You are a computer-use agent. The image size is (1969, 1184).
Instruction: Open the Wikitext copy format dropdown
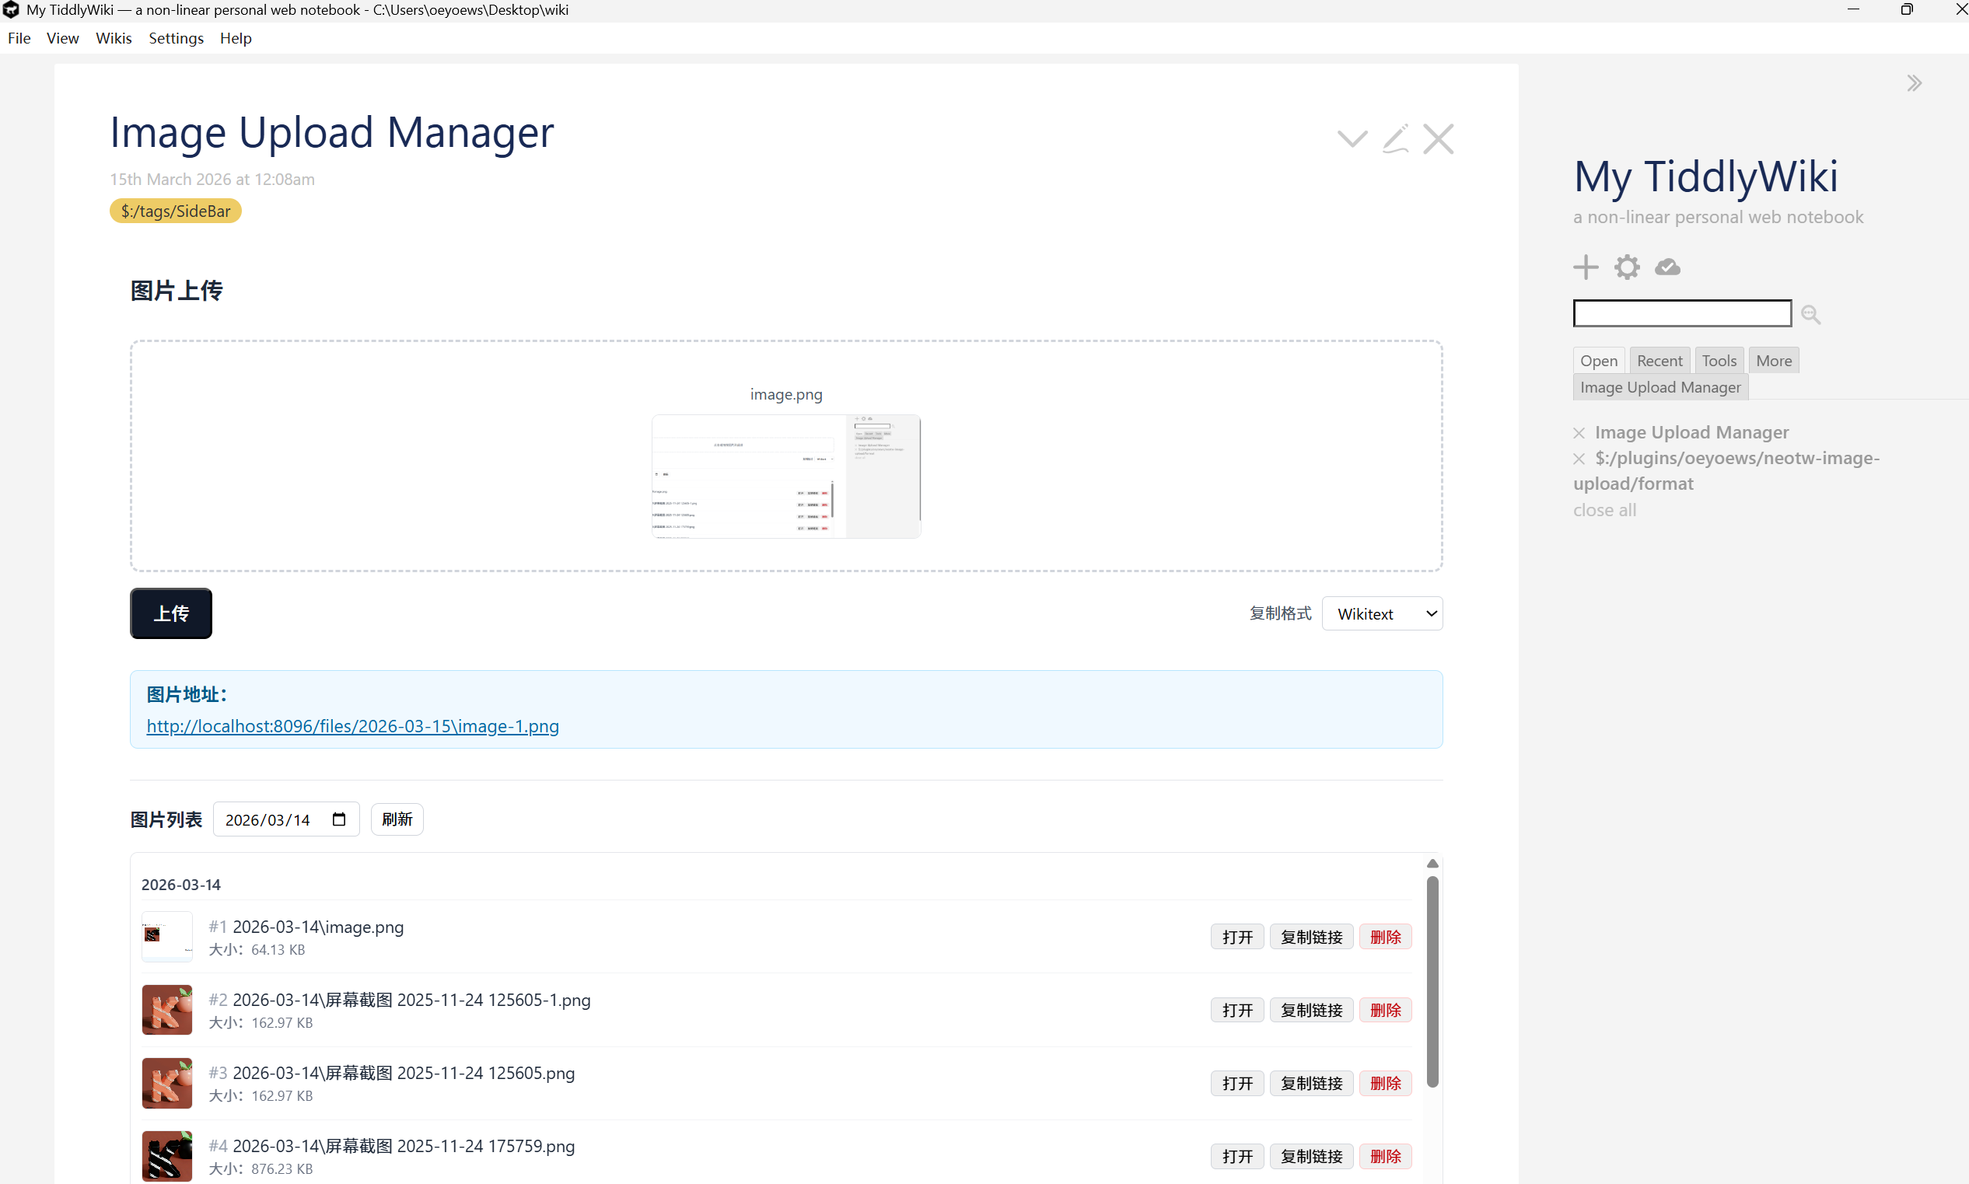pos(1382,613)
